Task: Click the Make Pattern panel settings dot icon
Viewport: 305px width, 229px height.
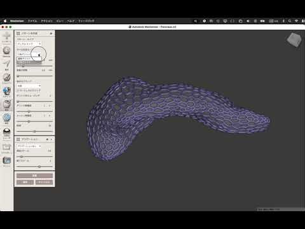Action: pos(51,34)
